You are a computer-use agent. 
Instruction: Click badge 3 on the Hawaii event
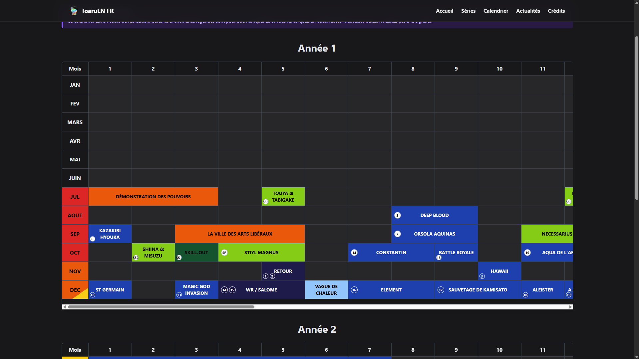(482, 276)
